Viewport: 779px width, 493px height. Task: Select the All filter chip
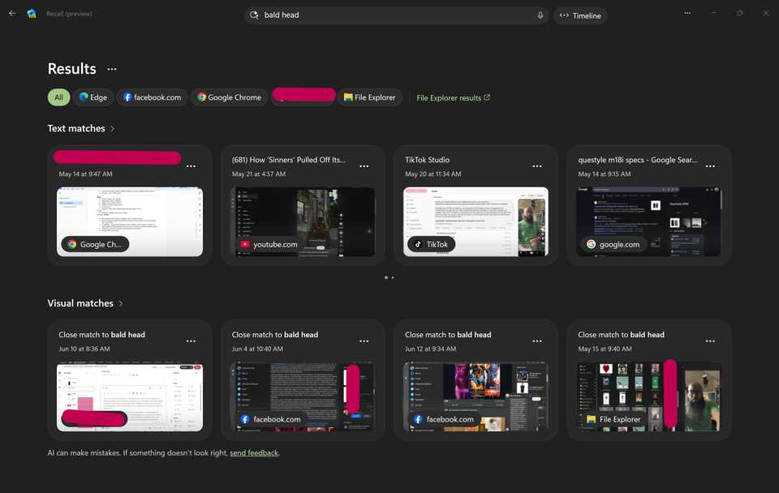[58, 96]
